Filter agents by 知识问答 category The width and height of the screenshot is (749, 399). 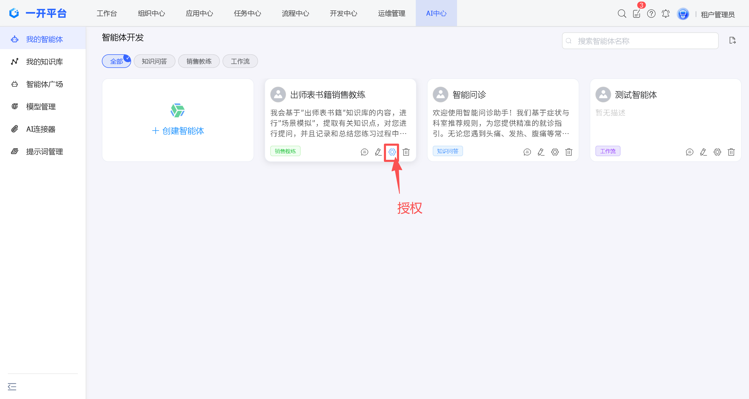tap(154, 61)
